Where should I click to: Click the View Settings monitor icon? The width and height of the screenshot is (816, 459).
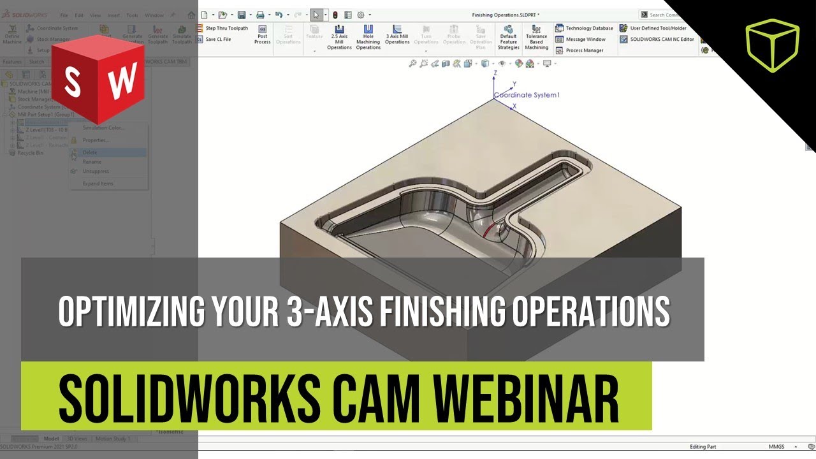coord(546,63)
